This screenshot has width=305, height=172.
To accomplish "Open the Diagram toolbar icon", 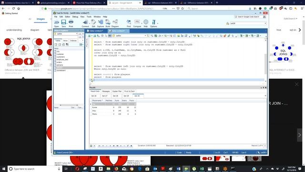I will [115, 23].
